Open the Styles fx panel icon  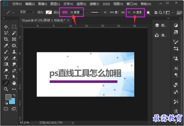pos(176,32)
